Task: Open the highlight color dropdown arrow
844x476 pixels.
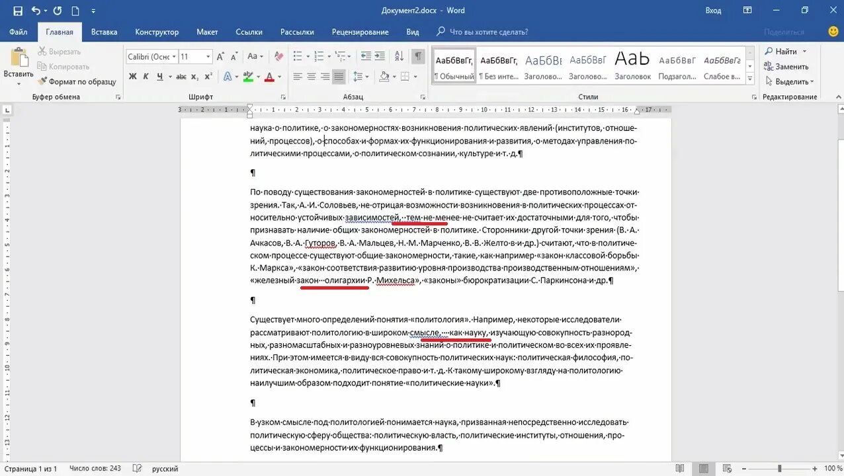Action: point(258,77)
